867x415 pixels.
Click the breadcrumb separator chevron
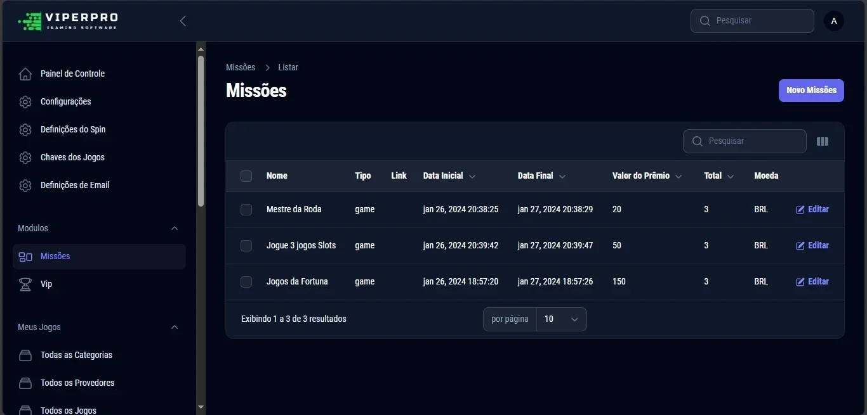pyautogui.click(x=268, y=68)
